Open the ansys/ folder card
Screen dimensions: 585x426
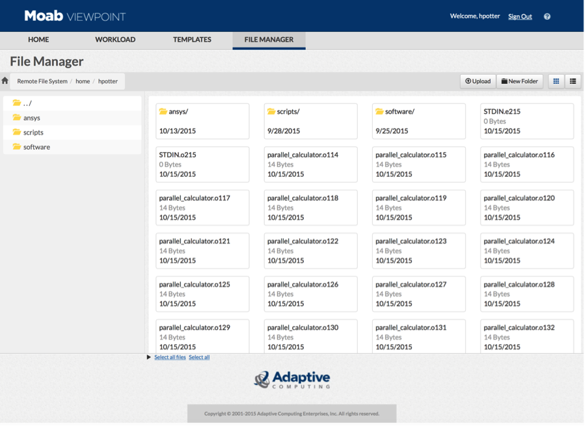point(202,121)
